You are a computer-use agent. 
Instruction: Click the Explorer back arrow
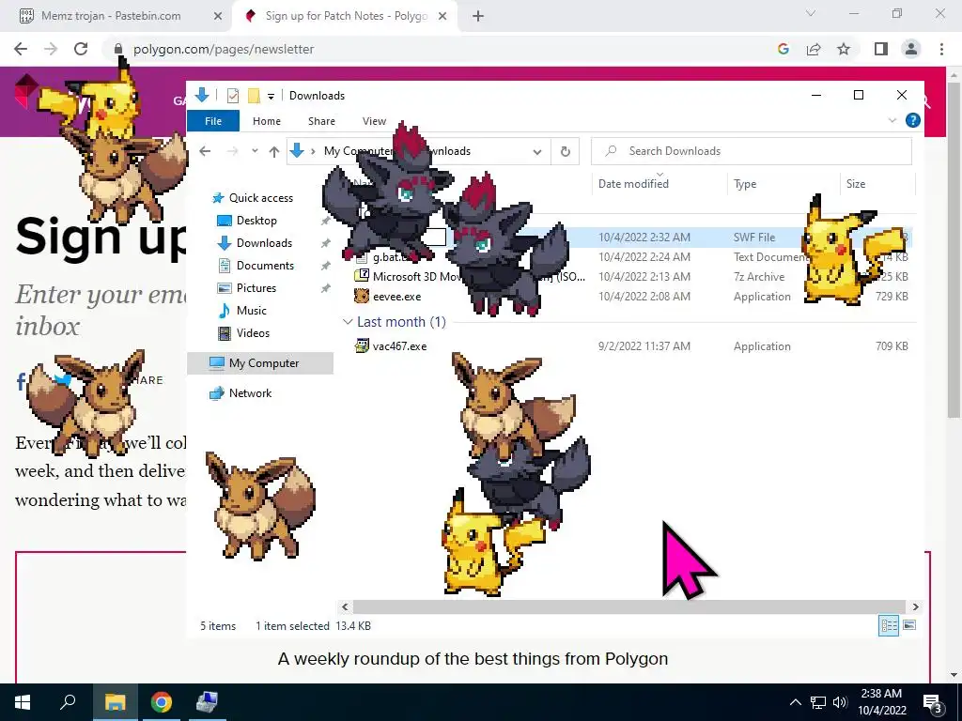click(205, 151)
